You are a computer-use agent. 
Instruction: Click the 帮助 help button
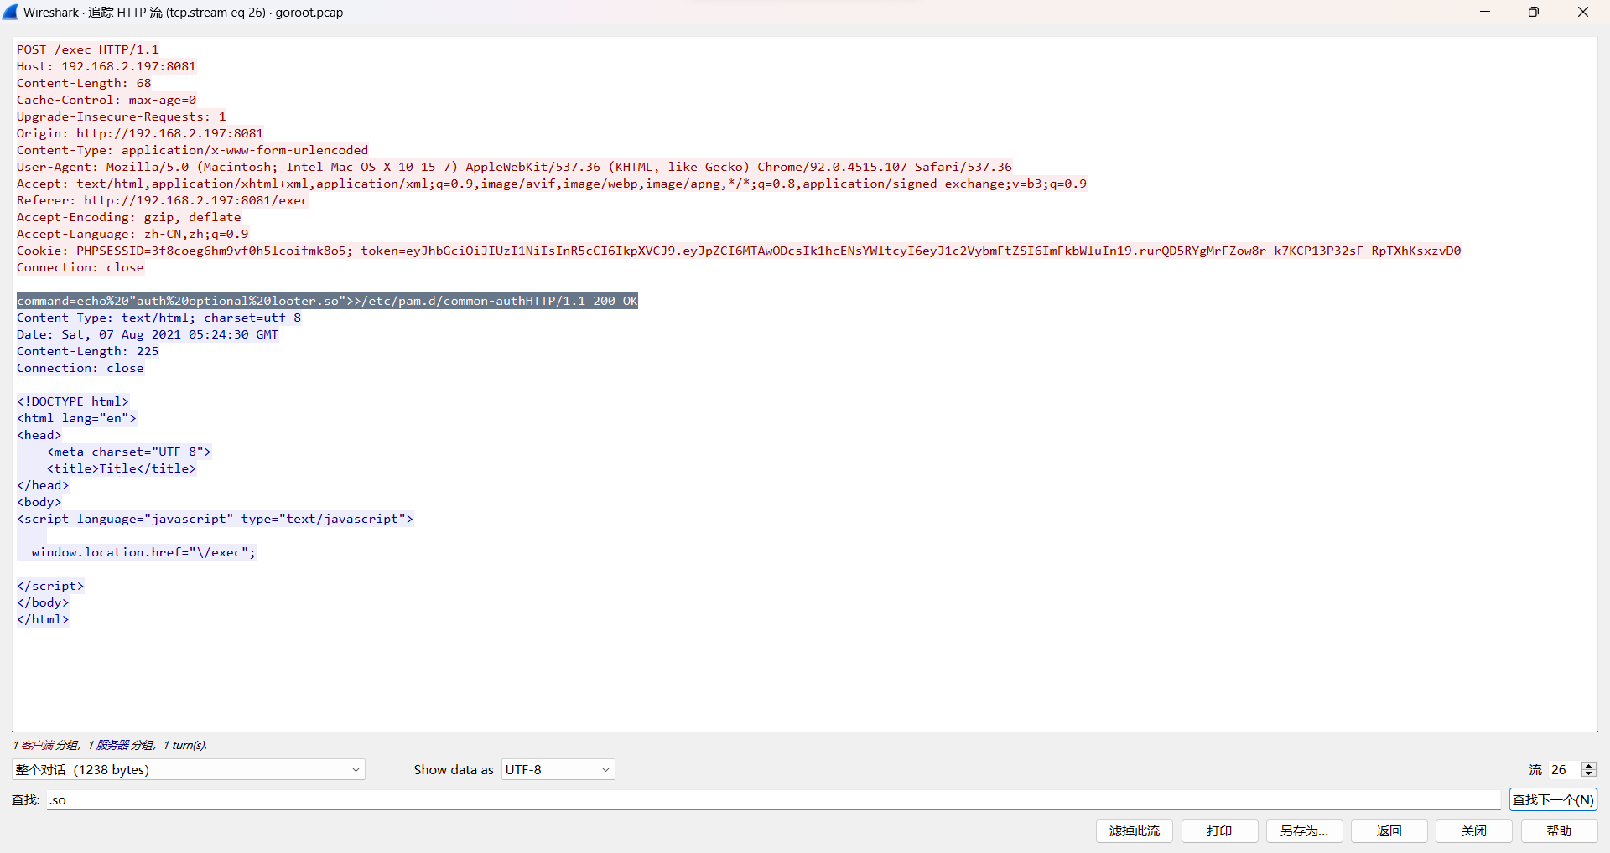coord(1560,831)
